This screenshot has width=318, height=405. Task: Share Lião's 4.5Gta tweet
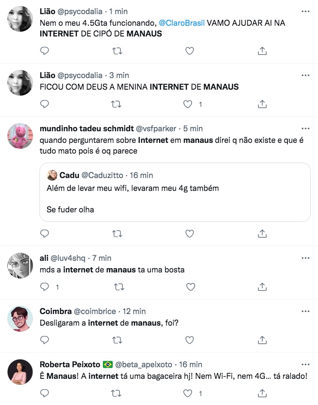[262, 51]
